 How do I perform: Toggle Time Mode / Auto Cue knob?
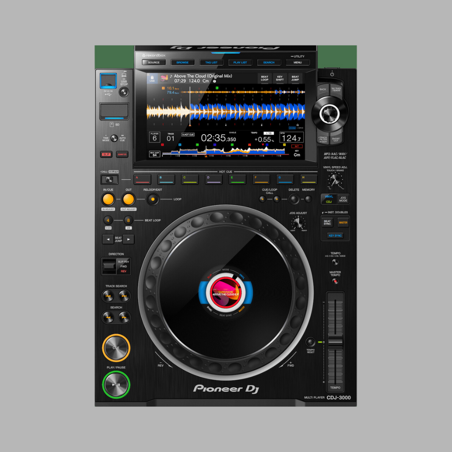coord(114,138)
